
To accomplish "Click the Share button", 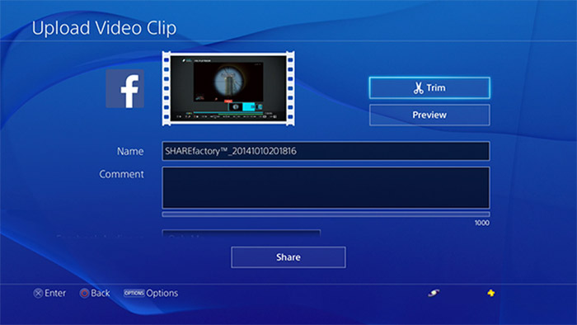I will 288,257.
